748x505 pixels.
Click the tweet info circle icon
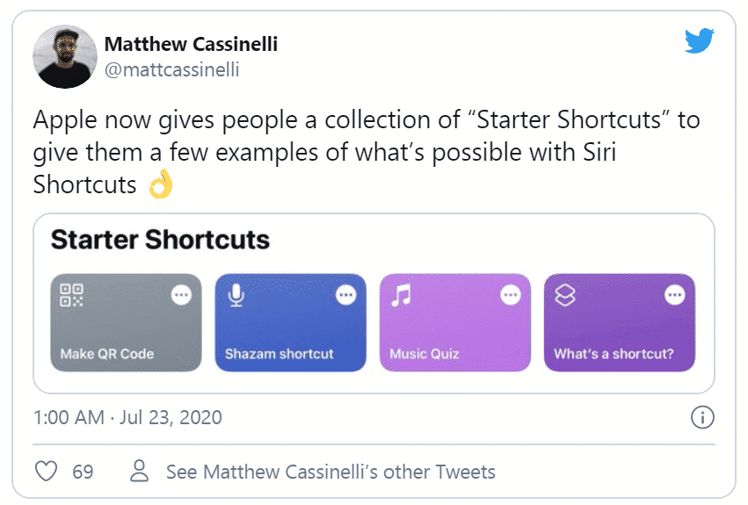[x=702, y=418]
